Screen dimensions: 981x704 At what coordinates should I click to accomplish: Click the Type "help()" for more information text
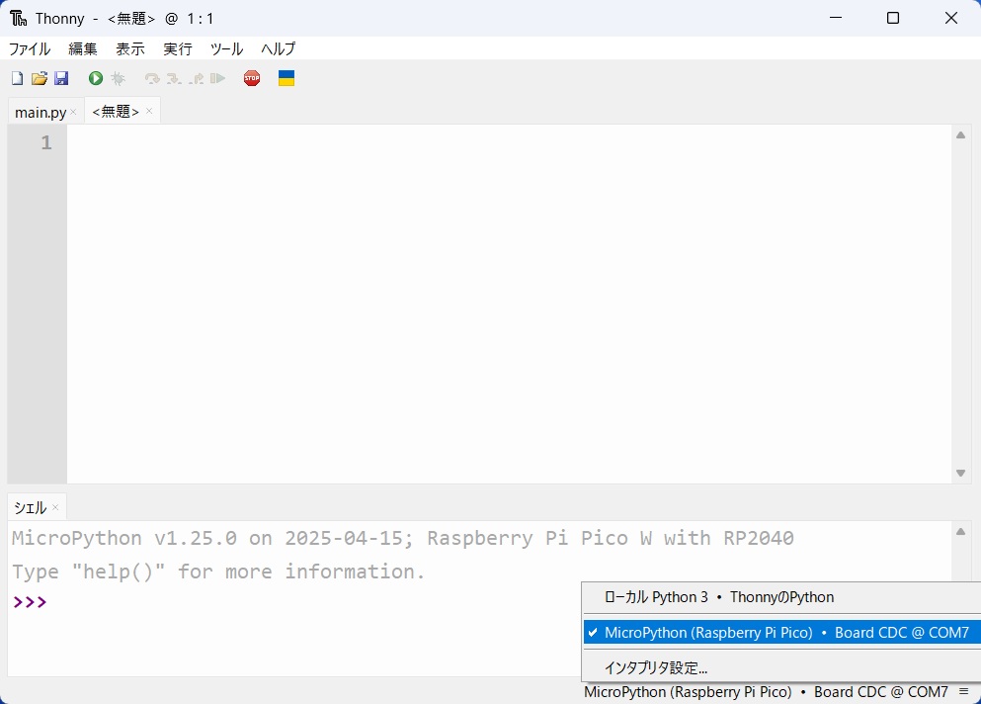tap(218, 572)
